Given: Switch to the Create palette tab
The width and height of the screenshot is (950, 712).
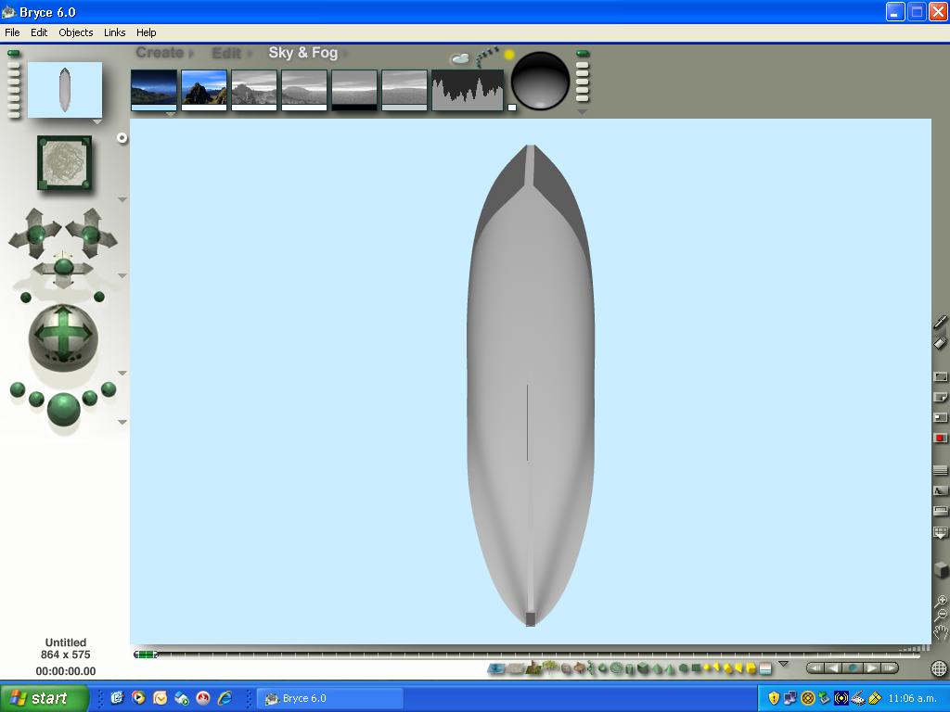Looking at the screenshot, I should coord(160,53).
